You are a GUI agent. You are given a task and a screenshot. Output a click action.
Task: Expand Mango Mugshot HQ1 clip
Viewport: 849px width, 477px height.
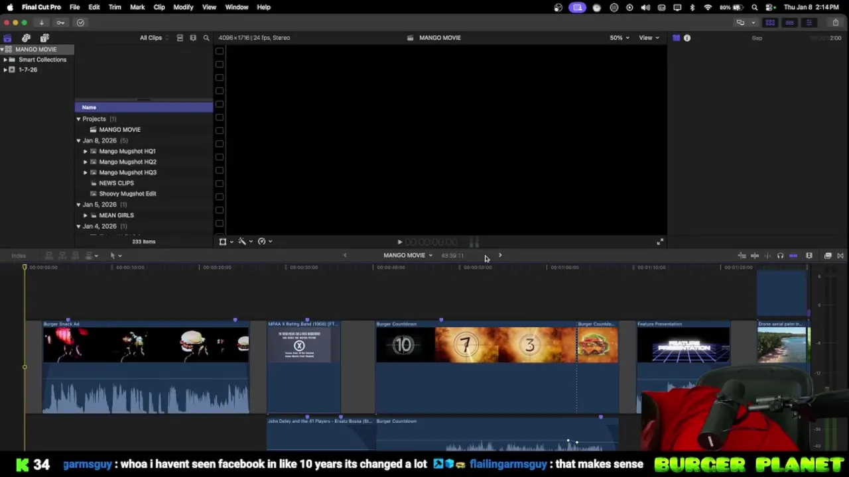point(85,152)
